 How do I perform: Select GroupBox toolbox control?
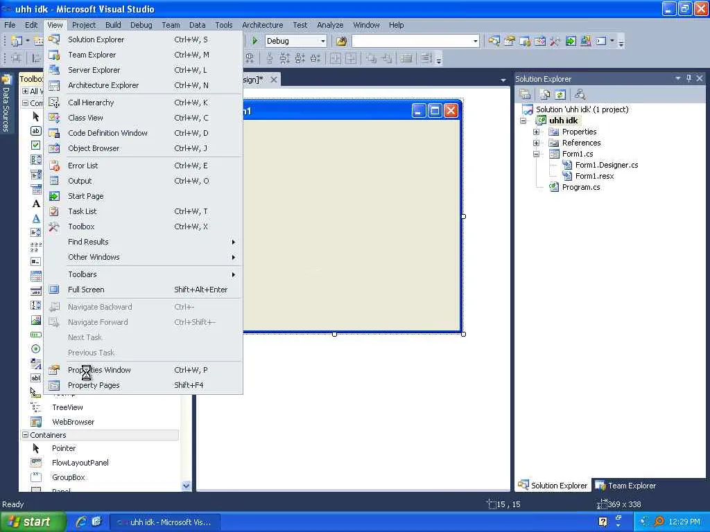[69, 477]
